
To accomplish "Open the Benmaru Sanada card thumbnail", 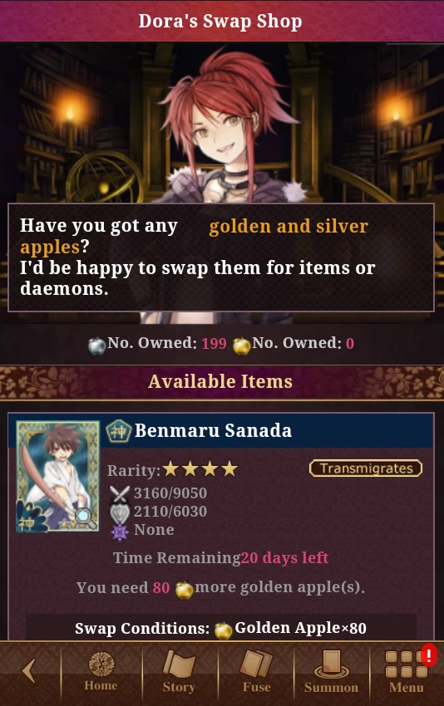I will tap(57, 477).
